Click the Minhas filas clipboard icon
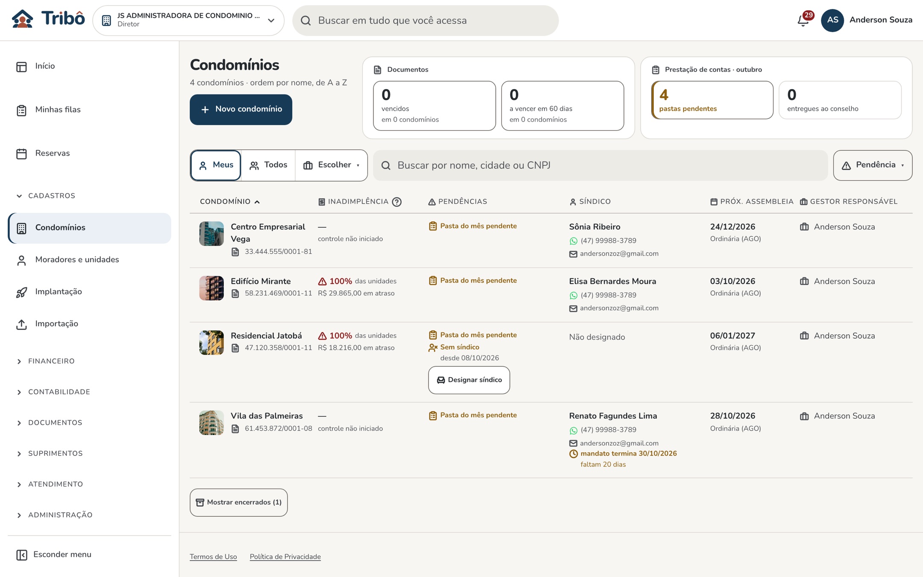Screen dimensions: 923x577 21,110
